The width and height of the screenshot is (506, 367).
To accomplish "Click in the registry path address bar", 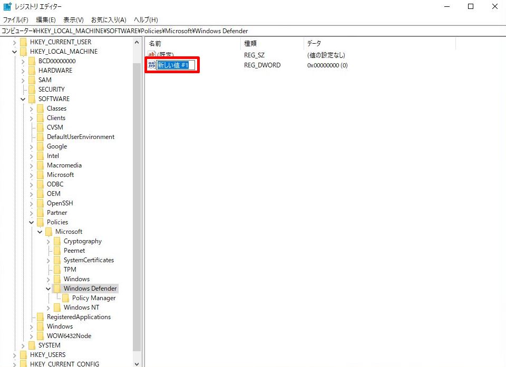I will tap(253, 31).
